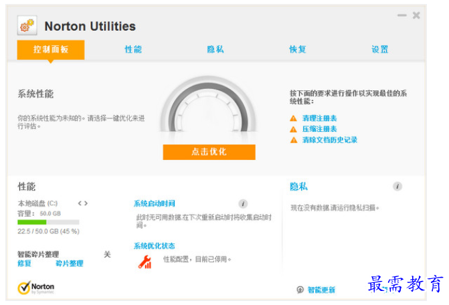Image resolution: width=449 pixels, height=305 pixels.
Task: Switch to the 性能 tab
Action: [133, 49]
